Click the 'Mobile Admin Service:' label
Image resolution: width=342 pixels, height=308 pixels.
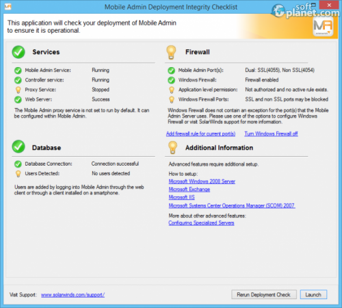(48, 70)
